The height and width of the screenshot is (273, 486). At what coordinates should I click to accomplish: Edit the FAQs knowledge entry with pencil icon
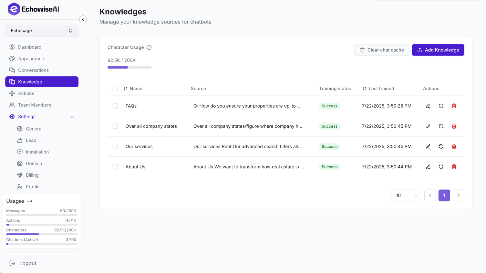pyautogui.click(x=428, y=106)
